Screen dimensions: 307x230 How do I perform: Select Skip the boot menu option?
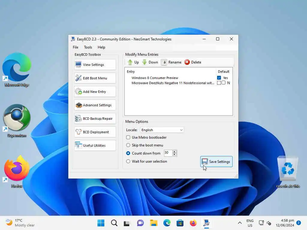point(128,145)
